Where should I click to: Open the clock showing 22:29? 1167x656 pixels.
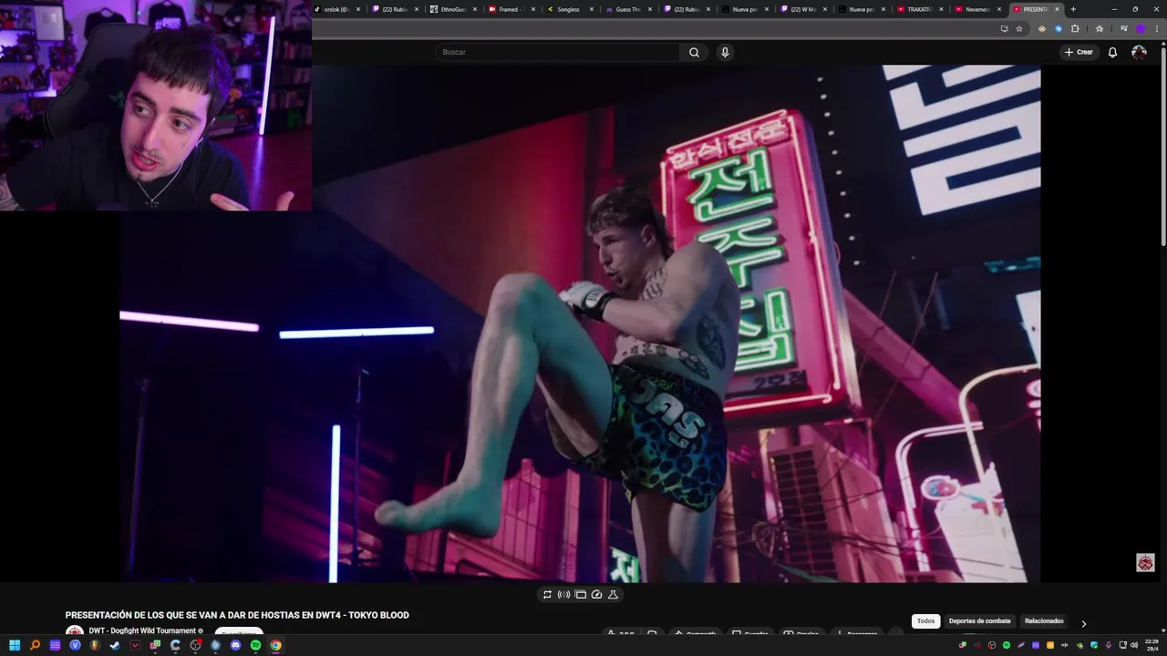coord(1152,645)
